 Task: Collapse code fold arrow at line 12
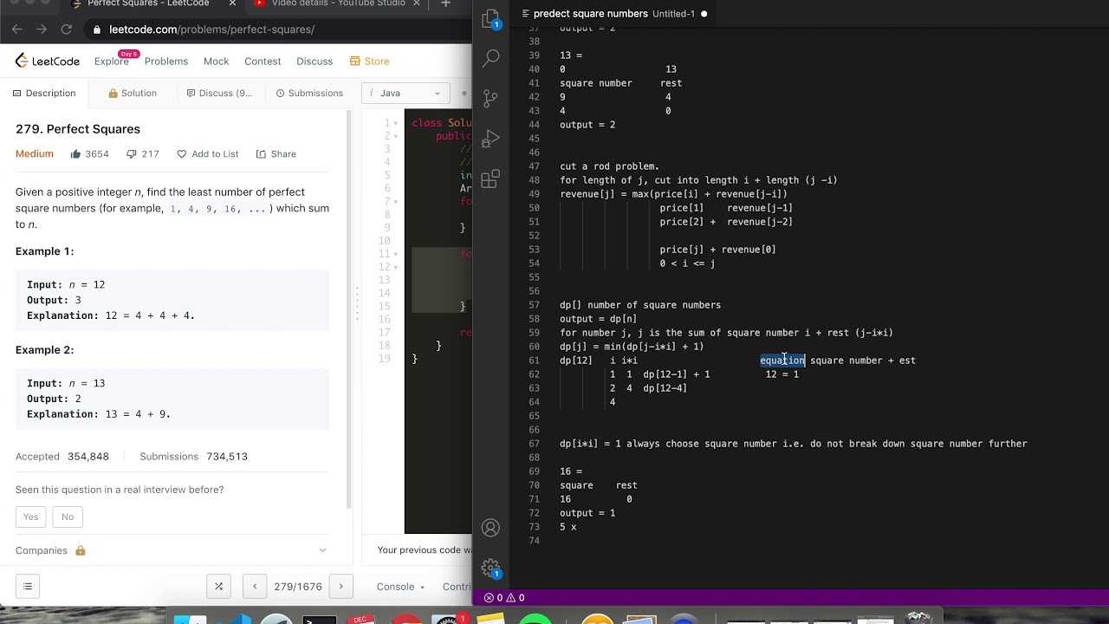click(397, 267)
